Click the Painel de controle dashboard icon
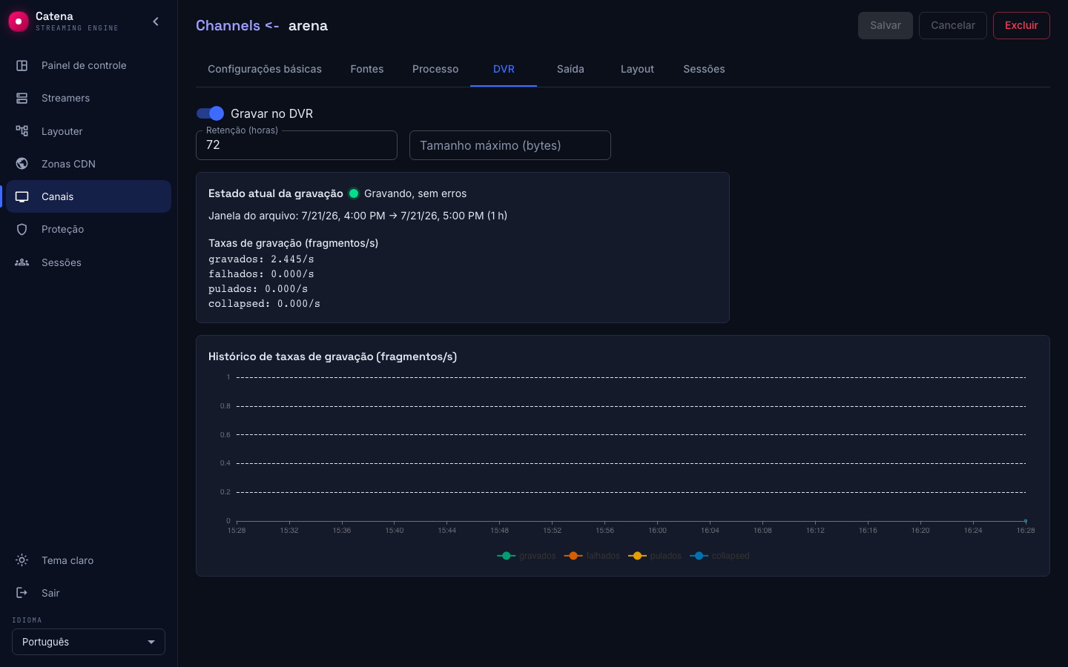This screenshot has height=667, width=1068. pos(22,65)
